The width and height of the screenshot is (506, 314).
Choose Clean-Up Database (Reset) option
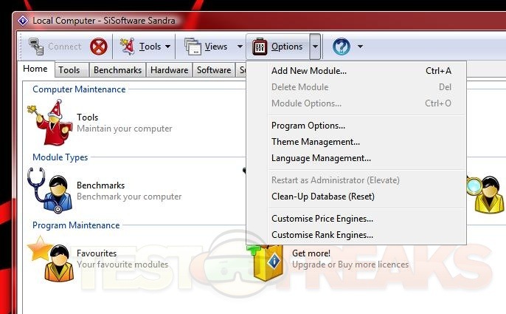tap(322, 197)
